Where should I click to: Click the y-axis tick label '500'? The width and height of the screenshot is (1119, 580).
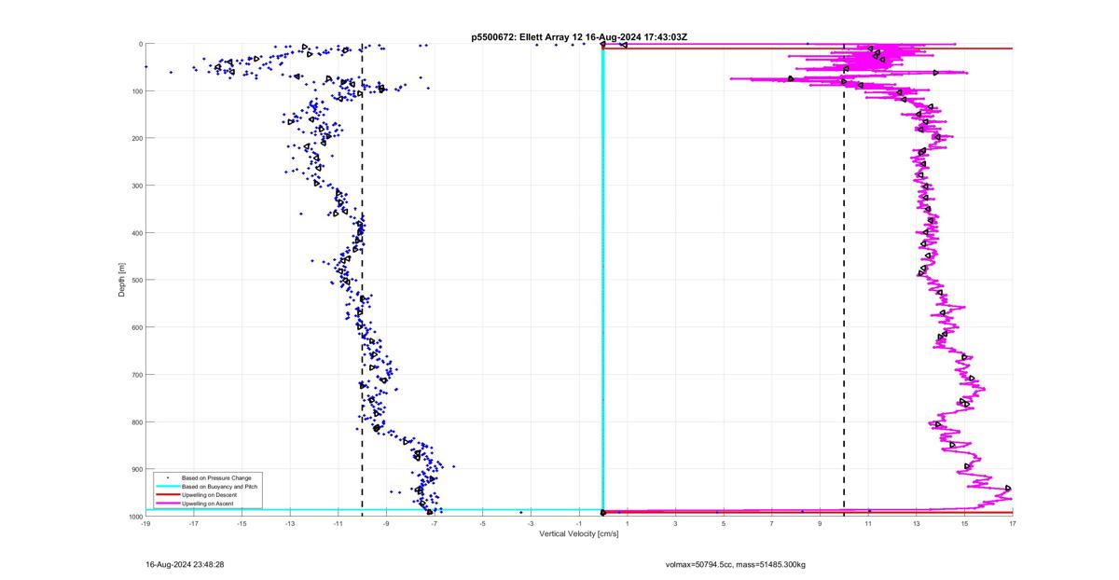(x=137, y=280)
